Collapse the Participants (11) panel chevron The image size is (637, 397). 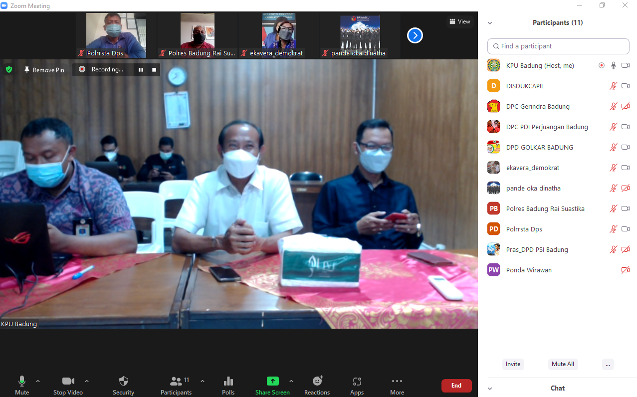(490, 23)
